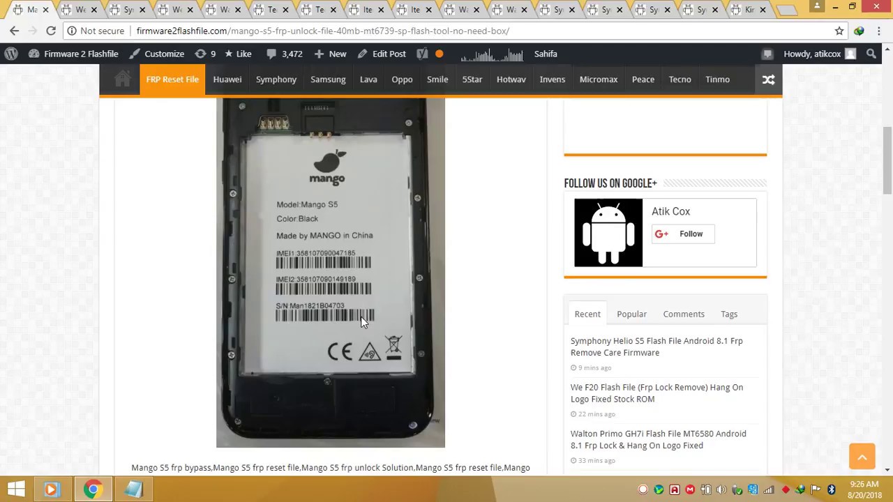This screenshot has height=502, width=893.
Task: Open the Smile category
Action: [437, 79]
